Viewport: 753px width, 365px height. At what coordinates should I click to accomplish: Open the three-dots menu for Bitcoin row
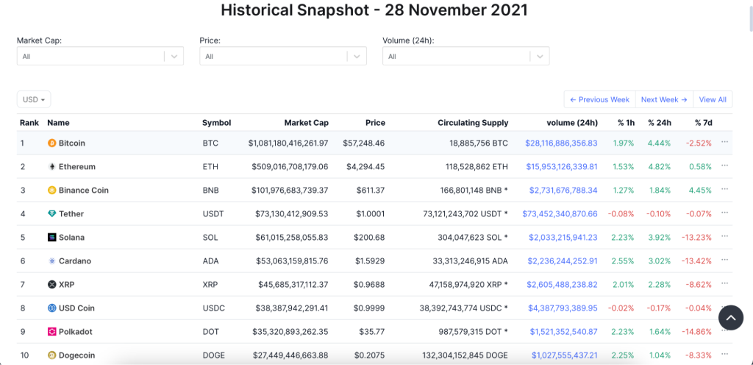(x=725, y=143)
